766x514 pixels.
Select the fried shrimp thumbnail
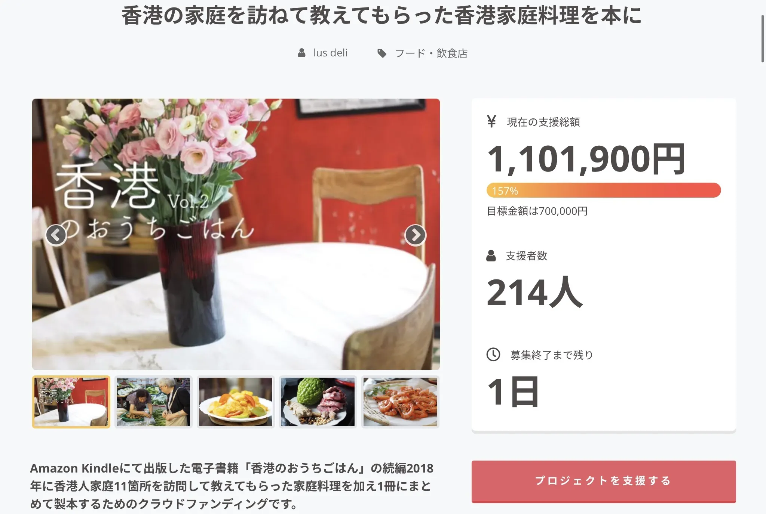click(400, 402)
